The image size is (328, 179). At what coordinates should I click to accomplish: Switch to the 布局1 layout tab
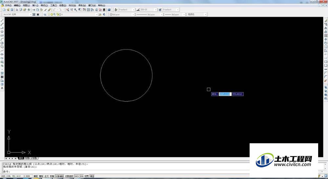[28, 158]
